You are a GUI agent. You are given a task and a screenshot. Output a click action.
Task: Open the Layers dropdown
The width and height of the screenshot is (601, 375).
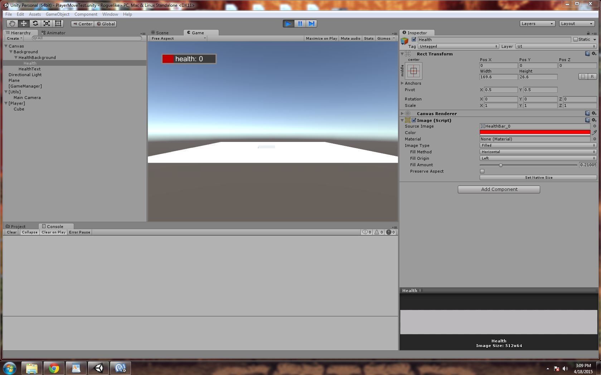[x=537, y=24]
